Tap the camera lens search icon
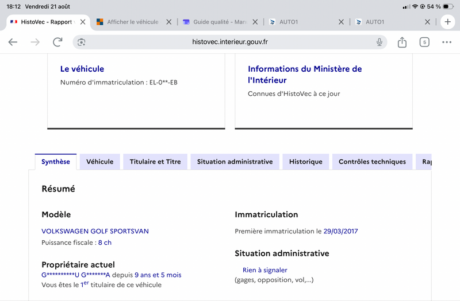Image resolution: width=460 pixels, height=301 pixels. coord(81,42)
